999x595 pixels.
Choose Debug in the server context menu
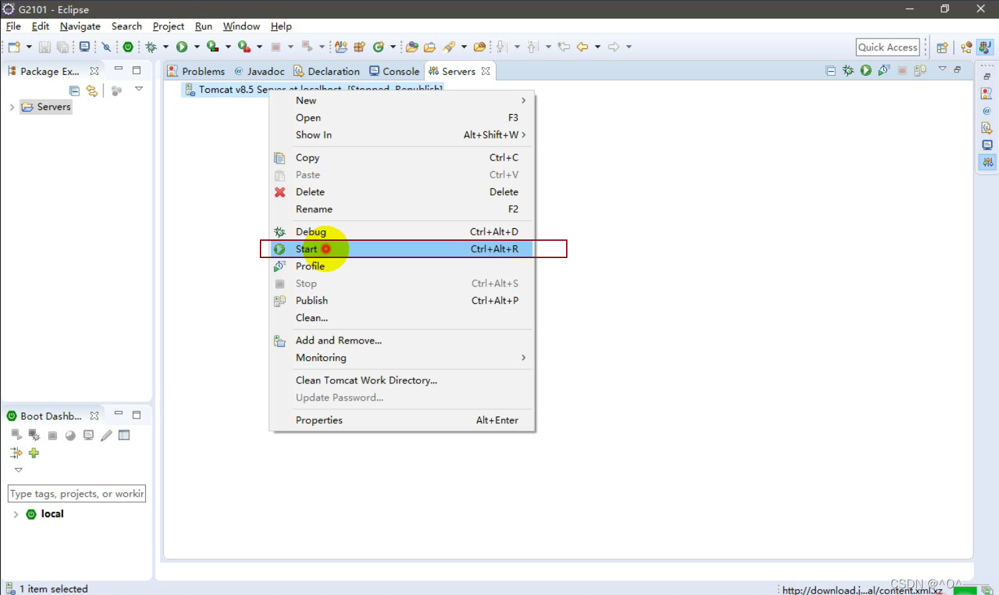(x=402, y=232)
